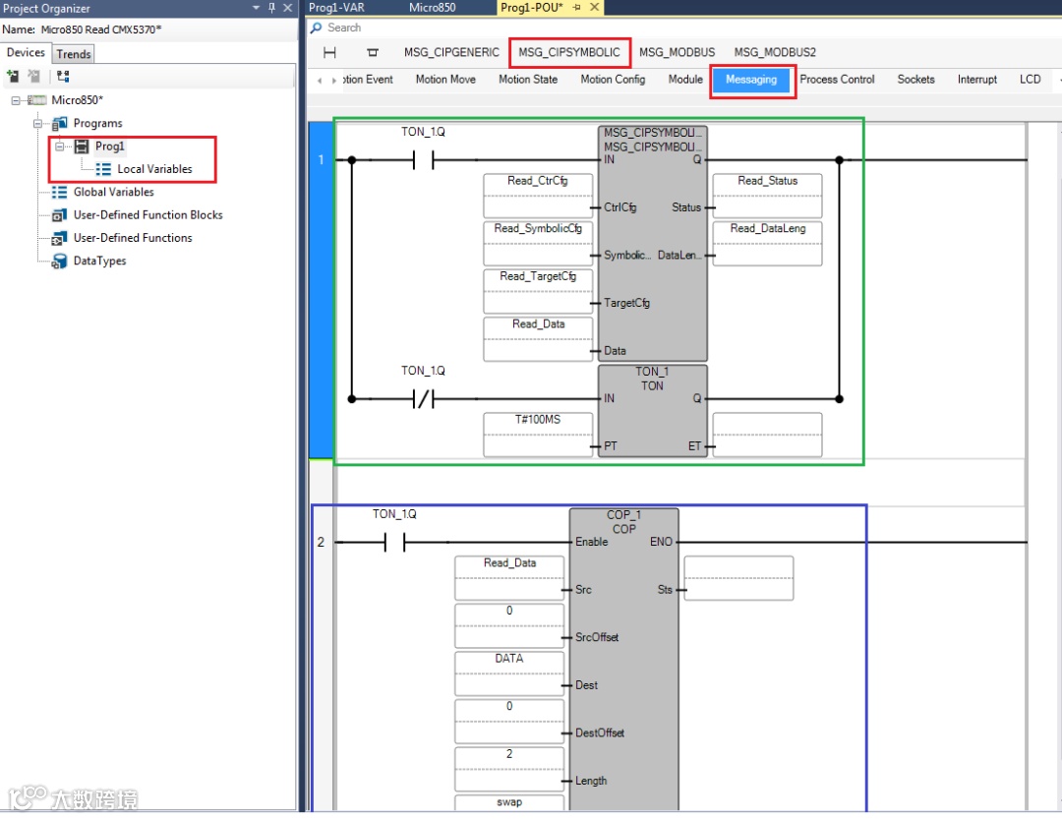Click the User-Defined Functions icon
This screenshot has height=819, width=1062.
pos(60,239)
